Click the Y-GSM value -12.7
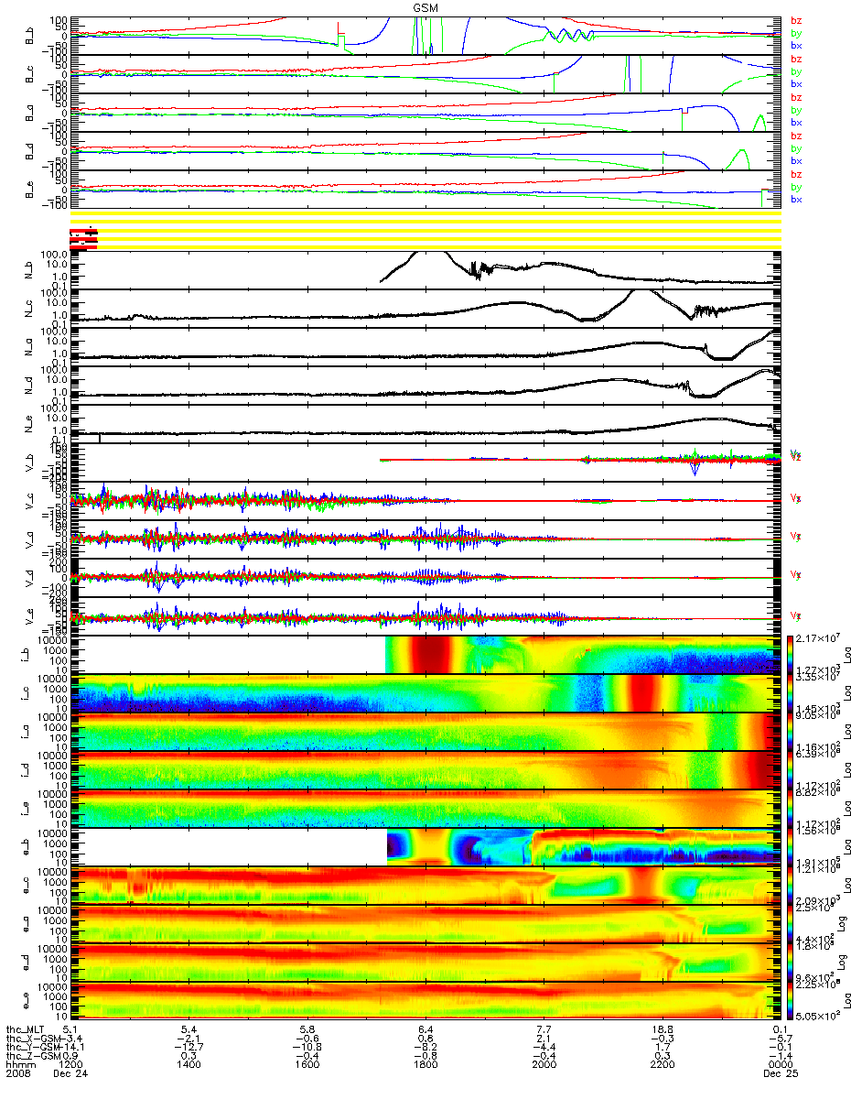The width and height of the screenshot is (851, 1099). pos(190,1048)
